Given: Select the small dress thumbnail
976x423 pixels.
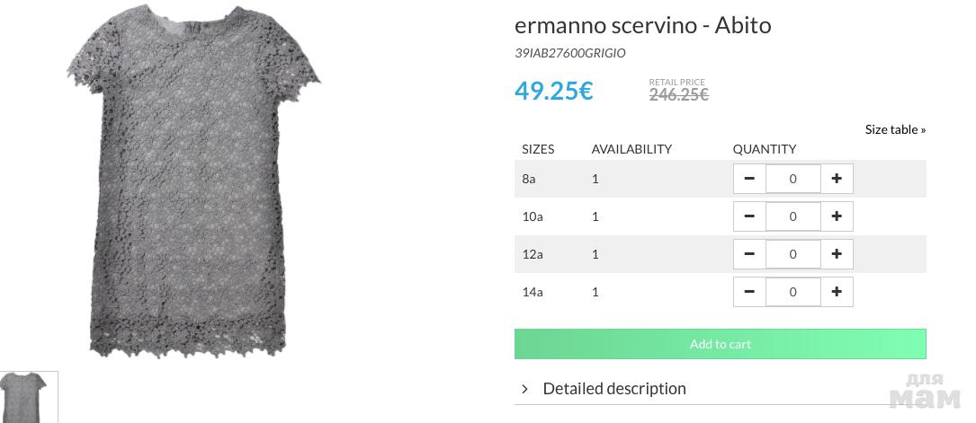Looking at the screenshot, I should 28,397.
